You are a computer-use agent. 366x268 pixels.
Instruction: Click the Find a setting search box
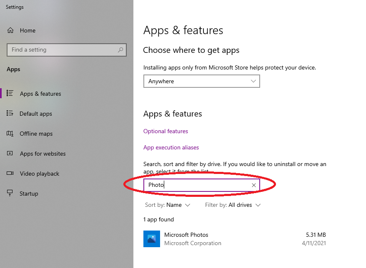pyautogui.click(x=67, y=50)
